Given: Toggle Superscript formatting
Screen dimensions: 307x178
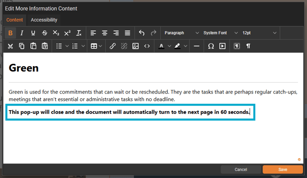Looking at the screenshot, I should click(x=67, y=33).
